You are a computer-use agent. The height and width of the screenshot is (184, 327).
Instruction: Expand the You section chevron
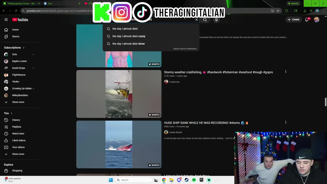pos(11,113)
